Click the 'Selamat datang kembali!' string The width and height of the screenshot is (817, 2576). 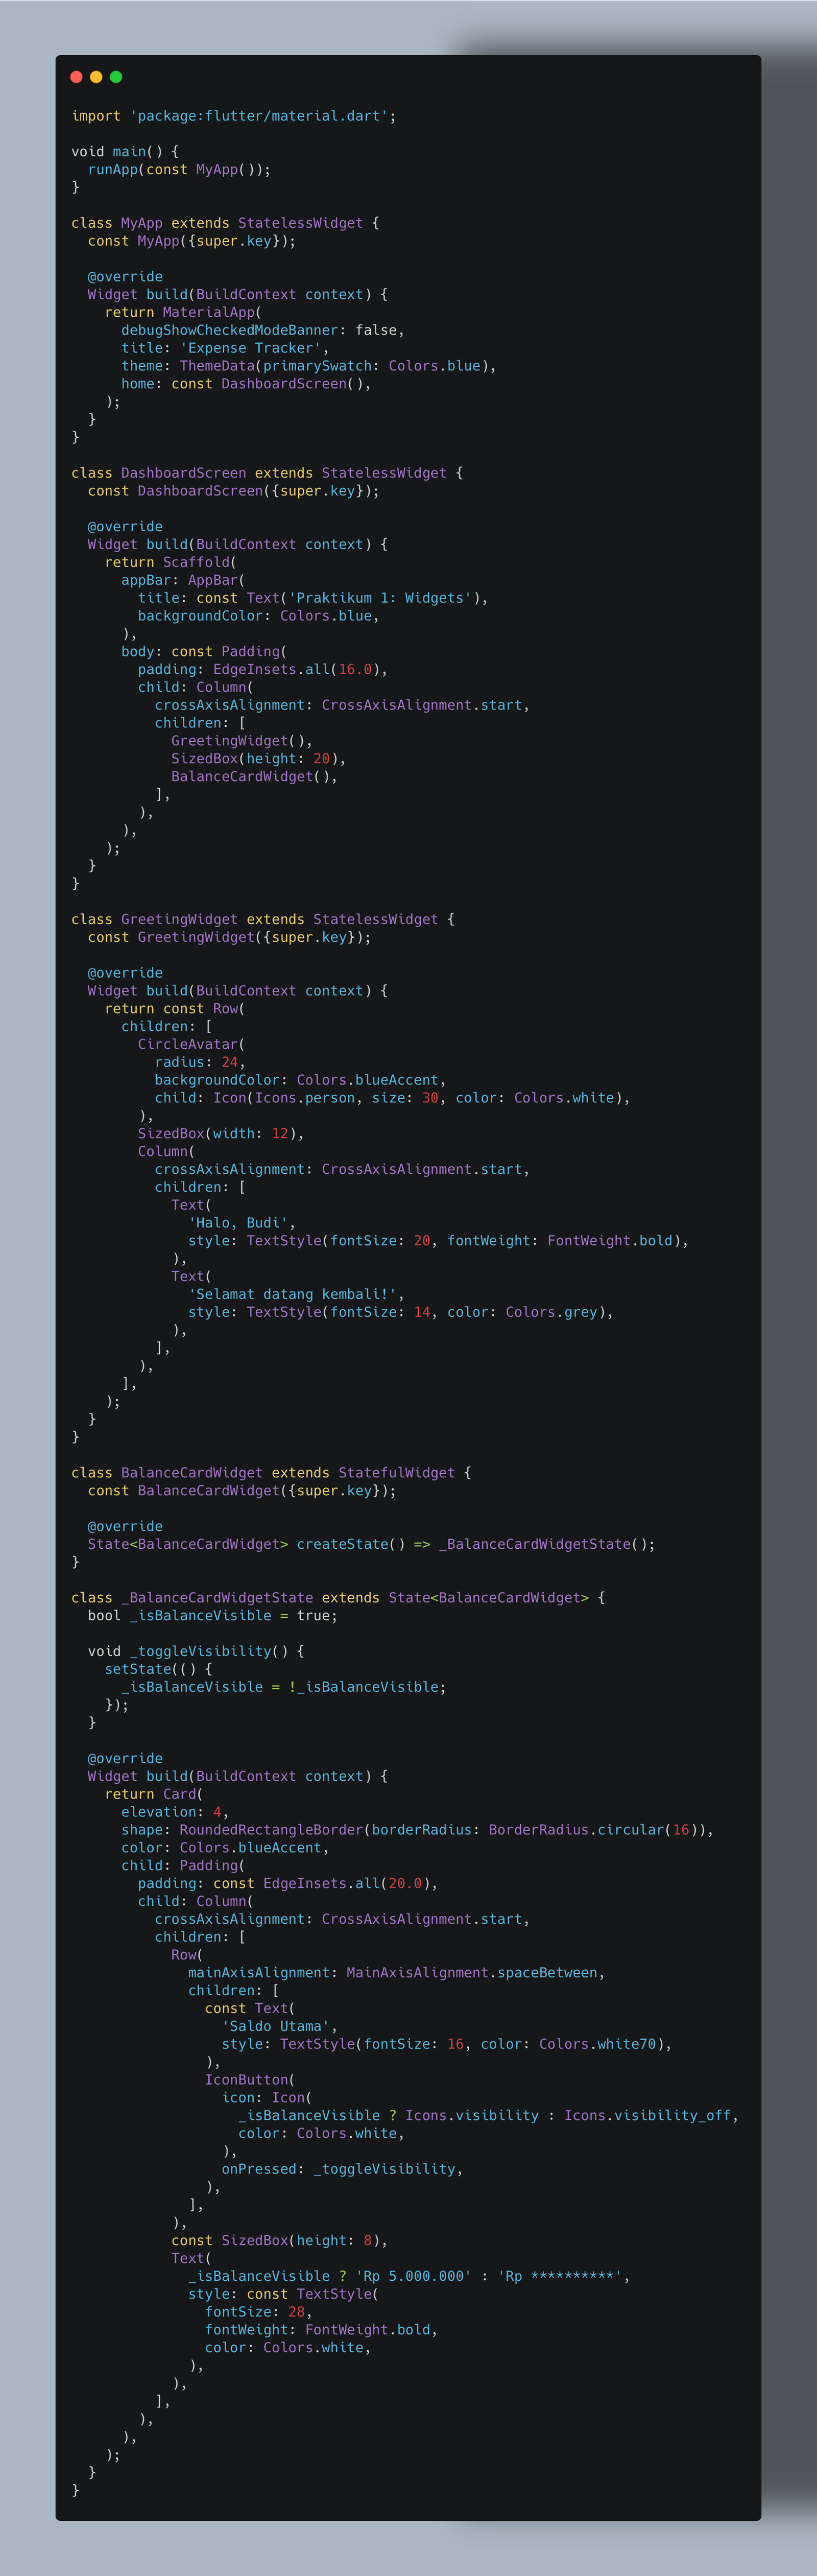coord(292,1294)
